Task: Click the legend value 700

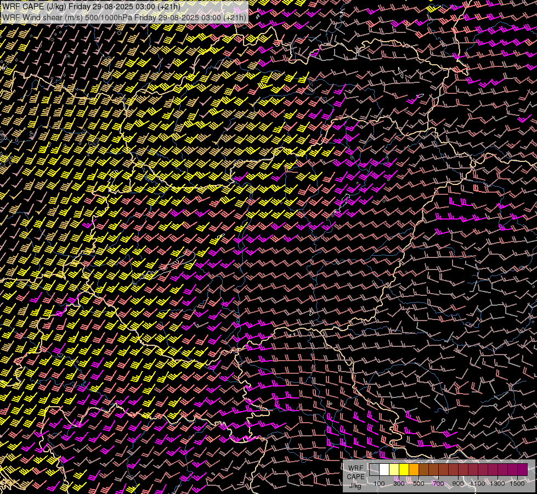Action: point(438,484)
